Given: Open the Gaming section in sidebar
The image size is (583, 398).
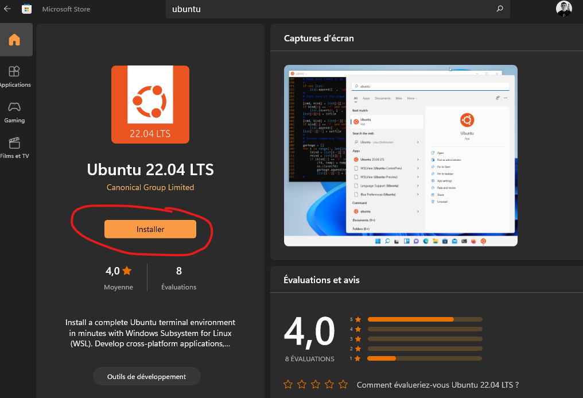Looking at the screenshot, I should (14, 112).
